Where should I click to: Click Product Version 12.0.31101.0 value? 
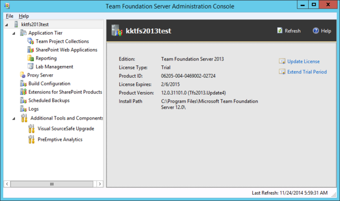[193, 93]
